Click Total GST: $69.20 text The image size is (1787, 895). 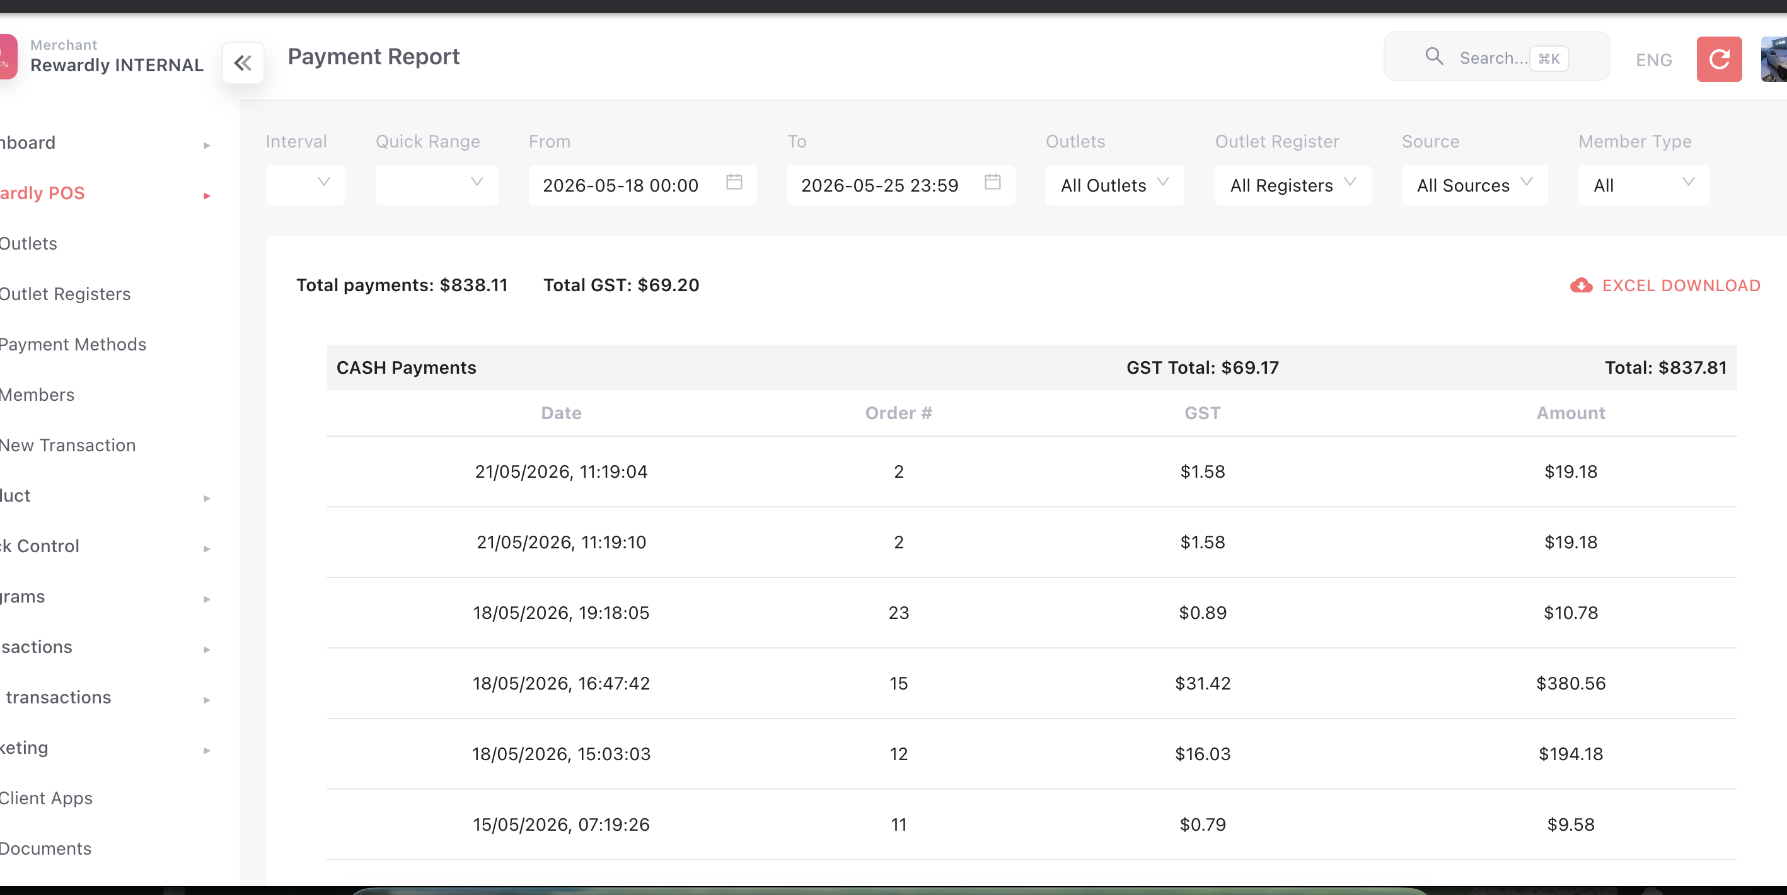(x=621, y=285)
